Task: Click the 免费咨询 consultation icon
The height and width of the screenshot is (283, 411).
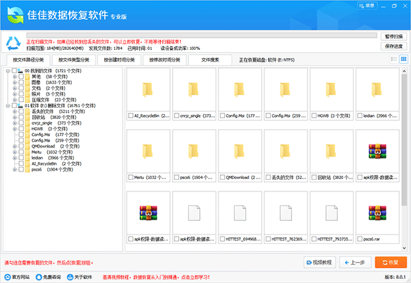Action: pyautogui.click(x=39, y=277)
